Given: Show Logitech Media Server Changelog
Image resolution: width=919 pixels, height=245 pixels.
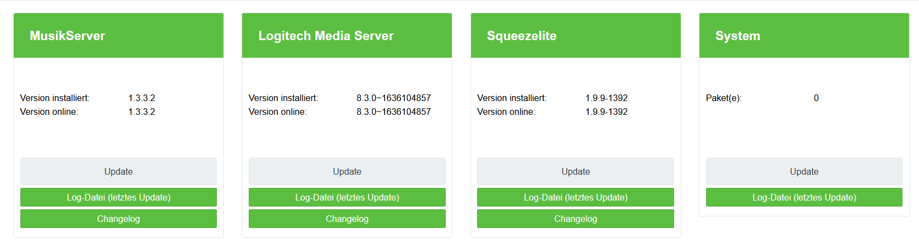Looking at the screenshot, I should (347, 219).
